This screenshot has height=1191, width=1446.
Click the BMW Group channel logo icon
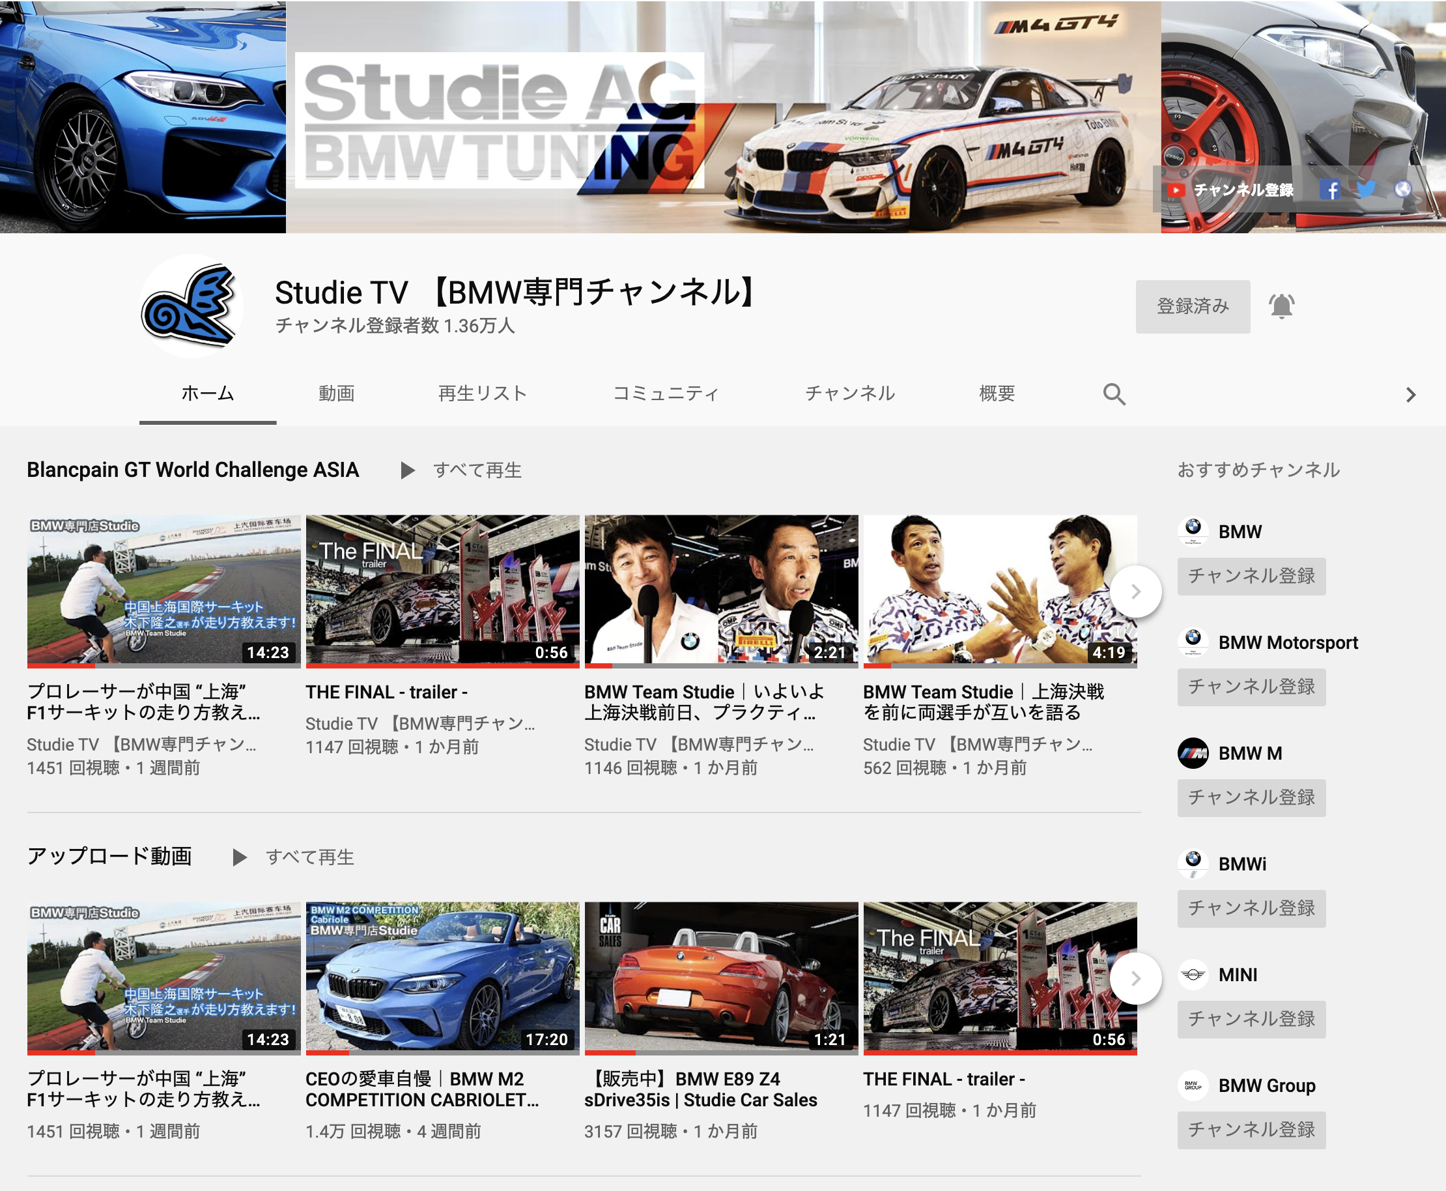pyautogui.click(x=1193, y=1085)
